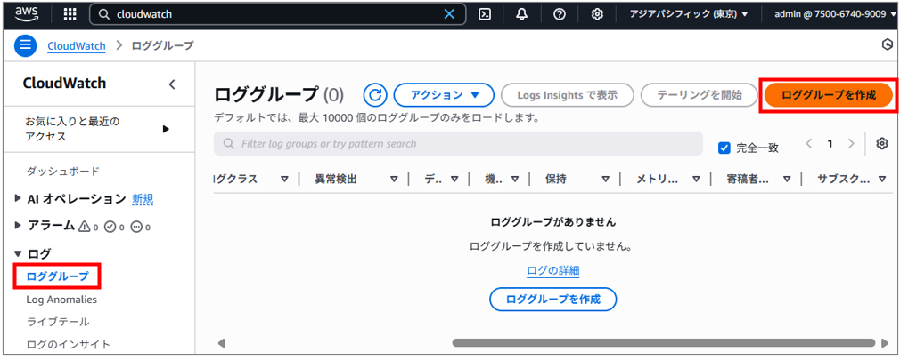Toggle the 完全一致 checkbox

(x=724, y=148)
